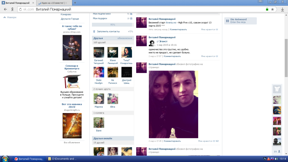The width and height of the screenshot is (288, 162).
Task: Open a new browser tab
Action: pyautogui.click(x=75, y=3)
